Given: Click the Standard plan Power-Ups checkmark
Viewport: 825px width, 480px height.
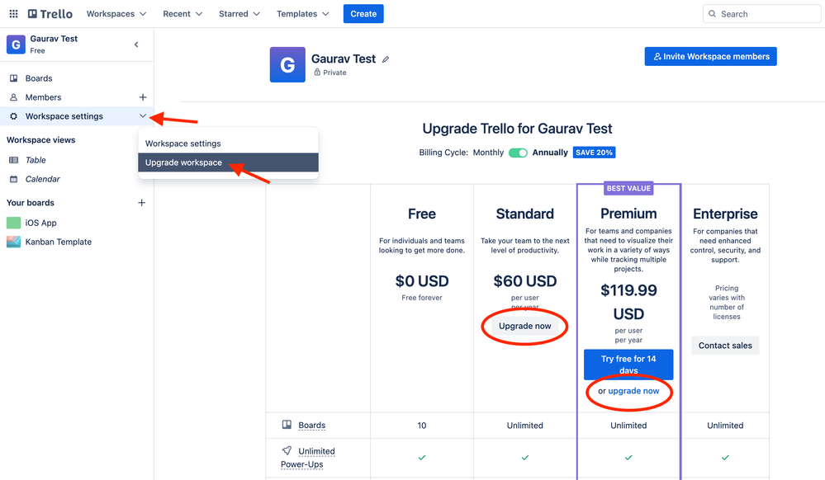Looking at the screenshot, I should click(x=524, y=458).
